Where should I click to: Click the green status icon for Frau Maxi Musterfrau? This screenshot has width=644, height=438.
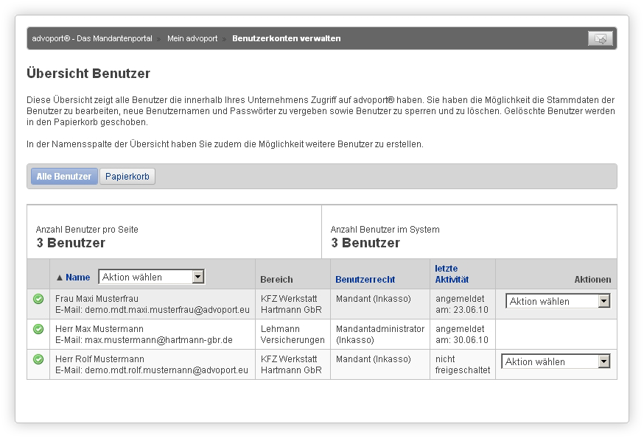pyautogui.click(x=38, y=299)
